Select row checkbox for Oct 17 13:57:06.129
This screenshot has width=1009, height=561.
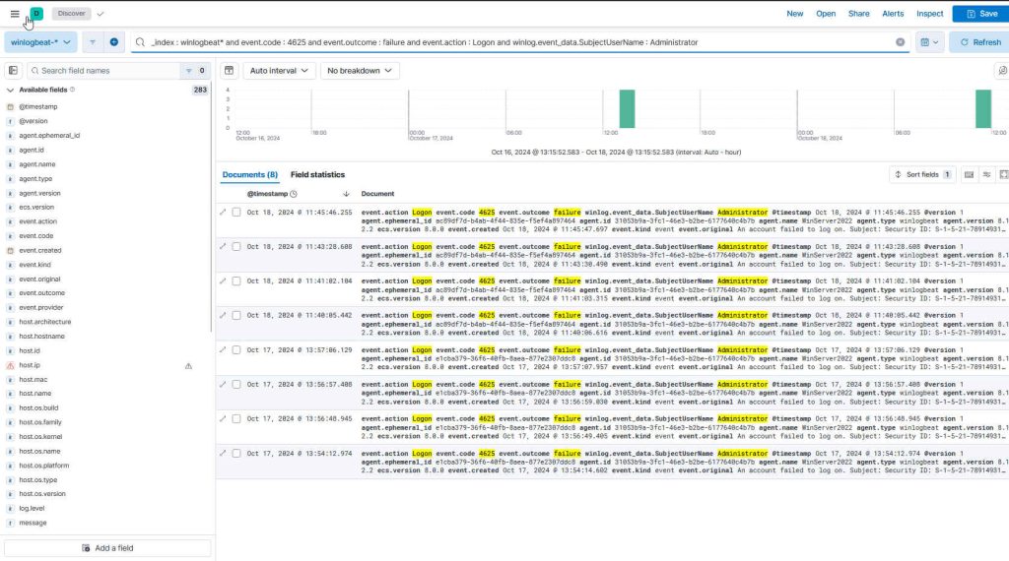click(x=236, y=350)
